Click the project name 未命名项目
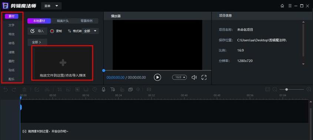 [x=245, y=30]
